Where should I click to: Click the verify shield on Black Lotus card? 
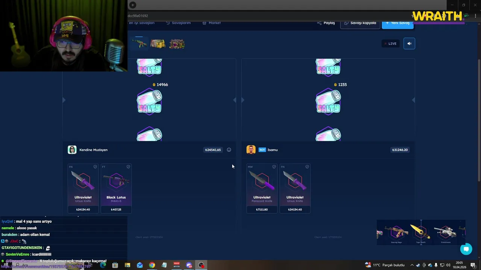128,167
